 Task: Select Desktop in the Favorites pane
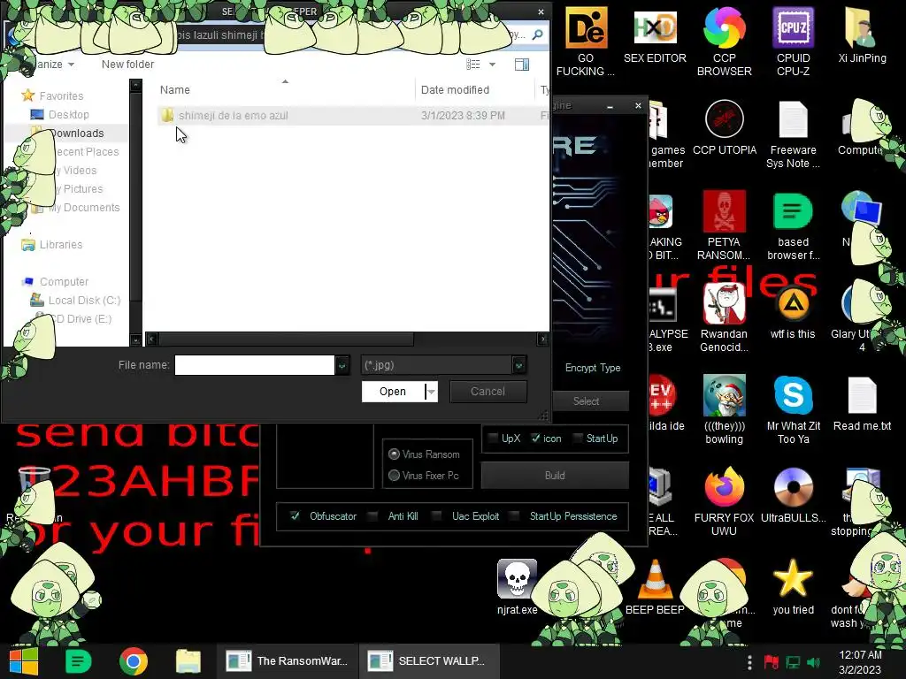(68, 114)
